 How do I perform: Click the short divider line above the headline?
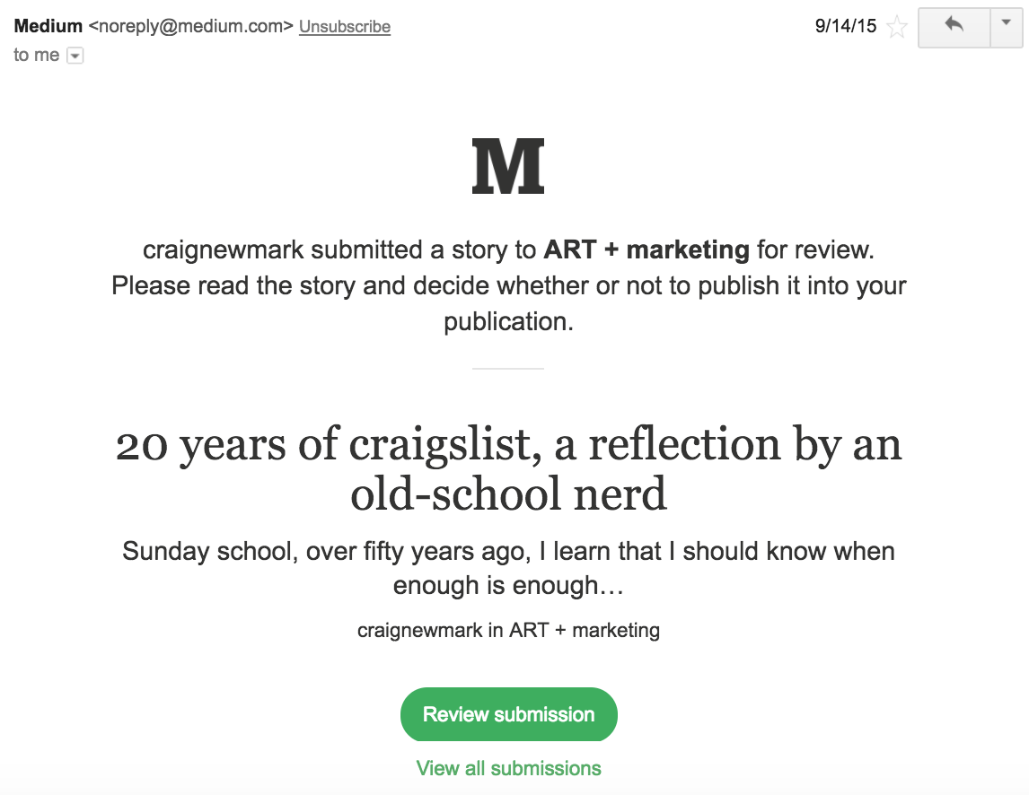click(508, 369)
